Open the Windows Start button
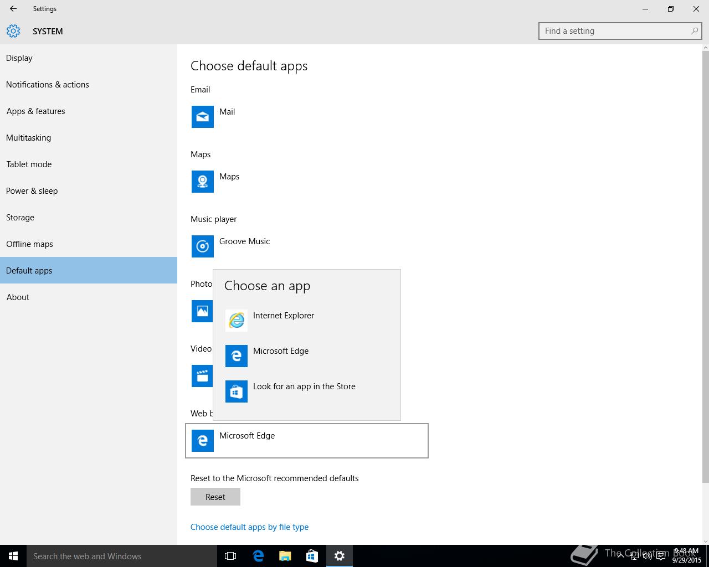Image resolution: width=709 pixels, height=567 pixels. (13, 556)
